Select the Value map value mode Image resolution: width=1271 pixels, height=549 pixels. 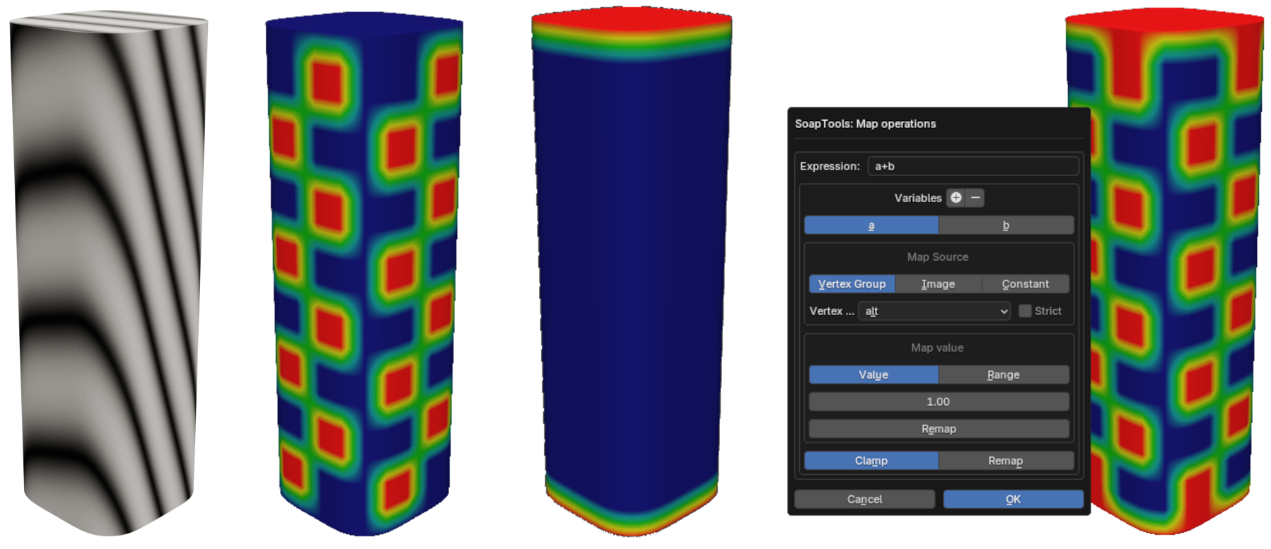tap(873, 374)
